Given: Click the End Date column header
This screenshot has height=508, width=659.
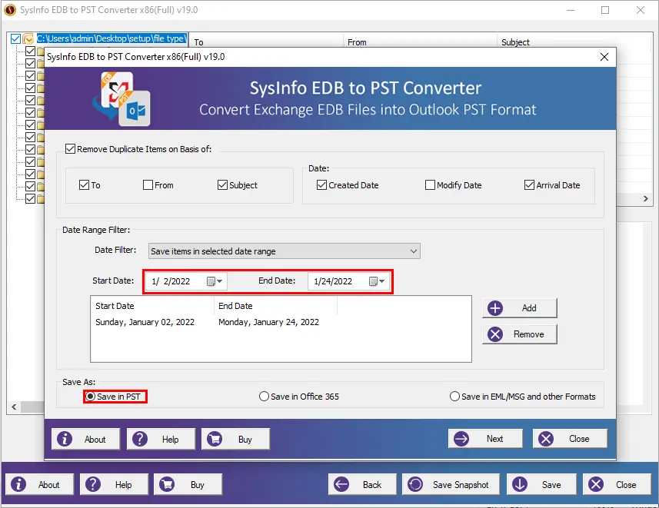Looking at the screenshot, I should pos(276,306).
